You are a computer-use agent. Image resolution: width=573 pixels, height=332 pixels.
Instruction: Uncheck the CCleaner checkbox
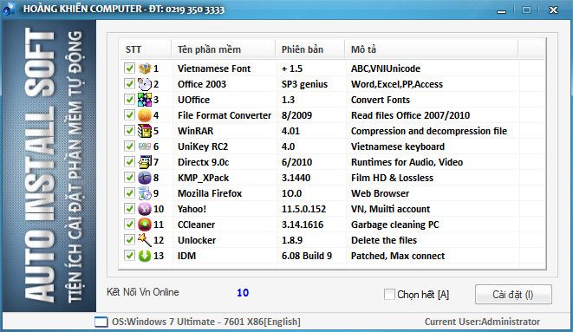tap(129, 225)
